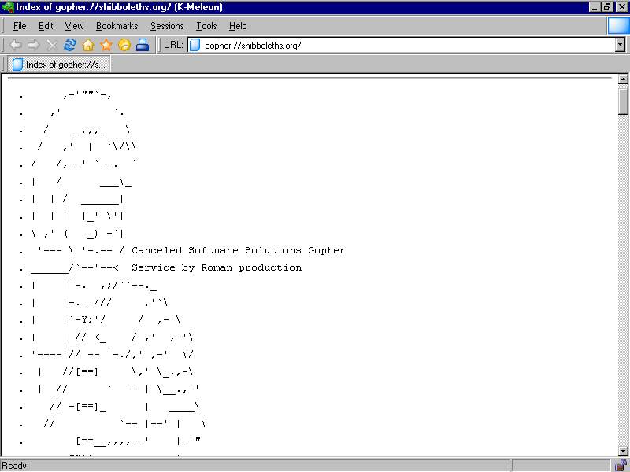Viewport: 630px width, 472px height.
Task: Select the 'Index of gopher://s...' tab
Action: click(59, 65)
